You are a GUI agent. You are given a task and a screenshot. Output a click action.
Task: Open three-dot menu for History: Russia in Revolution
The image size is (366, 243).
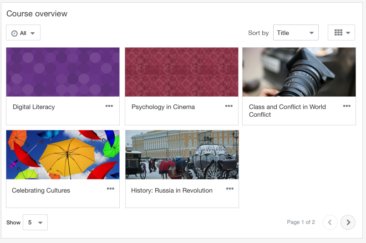[230, 188]
